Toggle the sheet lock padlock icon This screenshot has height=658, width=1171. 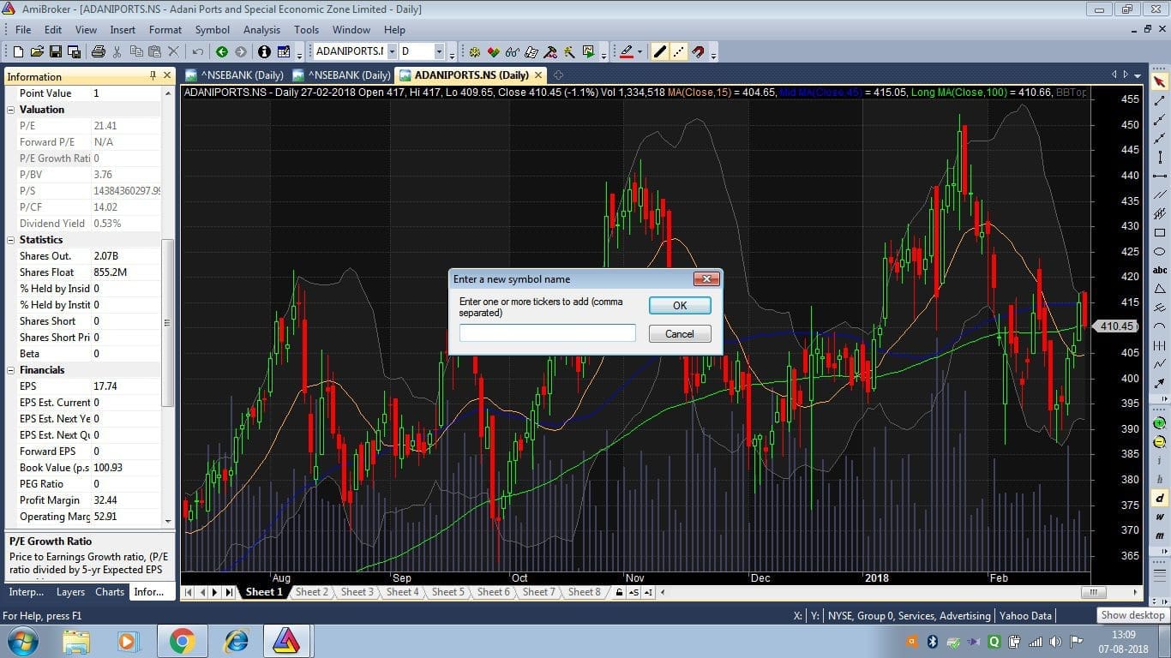pos(619,592)
